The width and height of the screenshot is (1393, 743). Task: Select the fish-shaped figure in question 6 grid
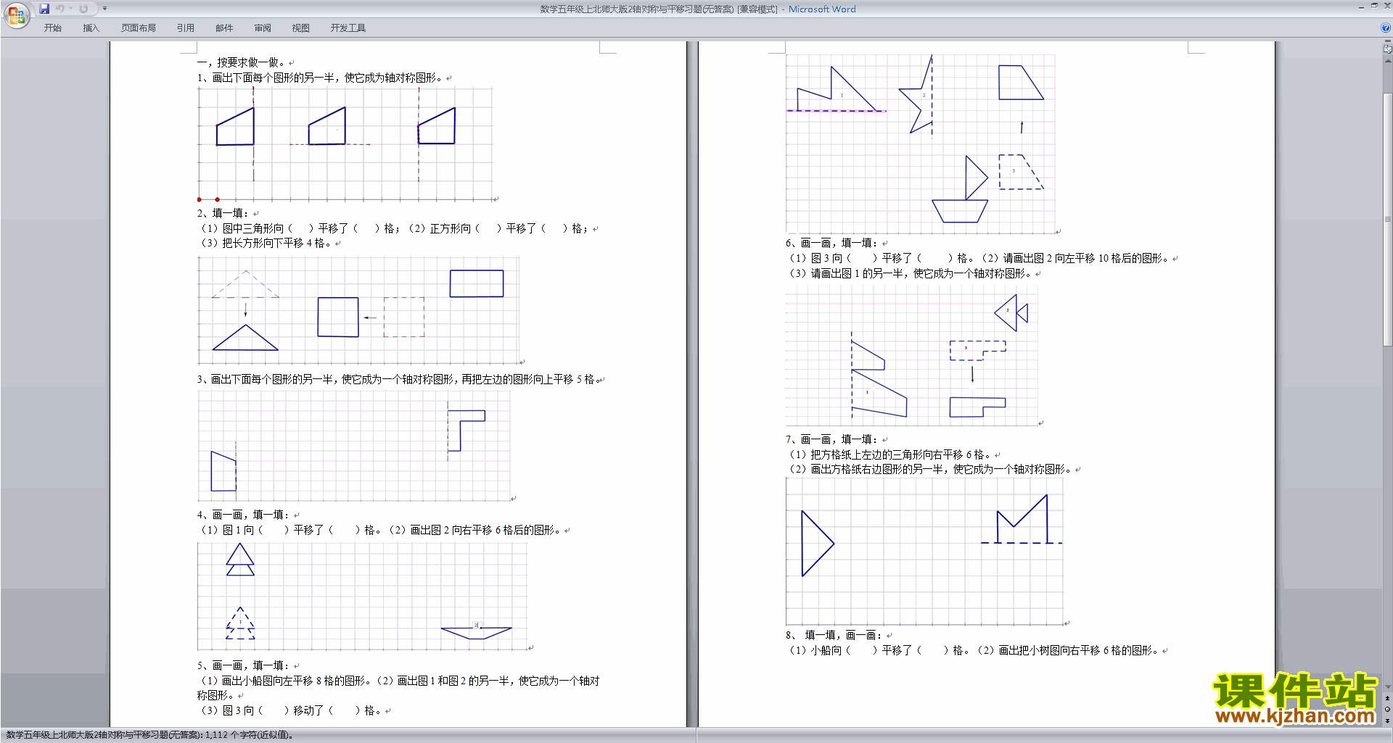tap(1011, 313)
